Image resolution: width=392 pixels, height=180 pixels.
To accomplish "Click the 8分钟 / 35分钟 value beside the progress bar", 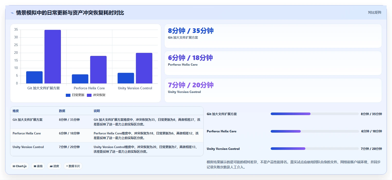I will coord(371,114).
